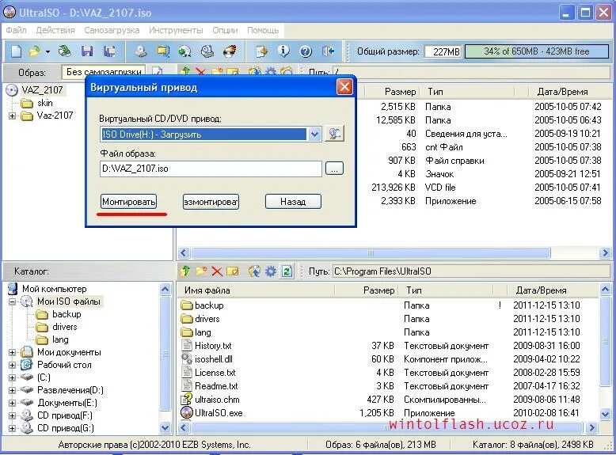Expand the Рабочий стол tree node
This screenshot has height=455, width=616.
click(12, 365)
